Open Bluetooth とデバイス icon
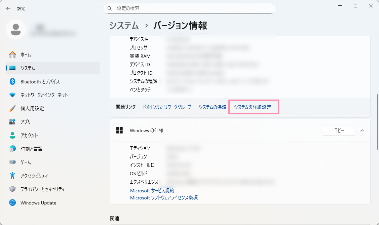379x225 pixels. pos(12,81)
